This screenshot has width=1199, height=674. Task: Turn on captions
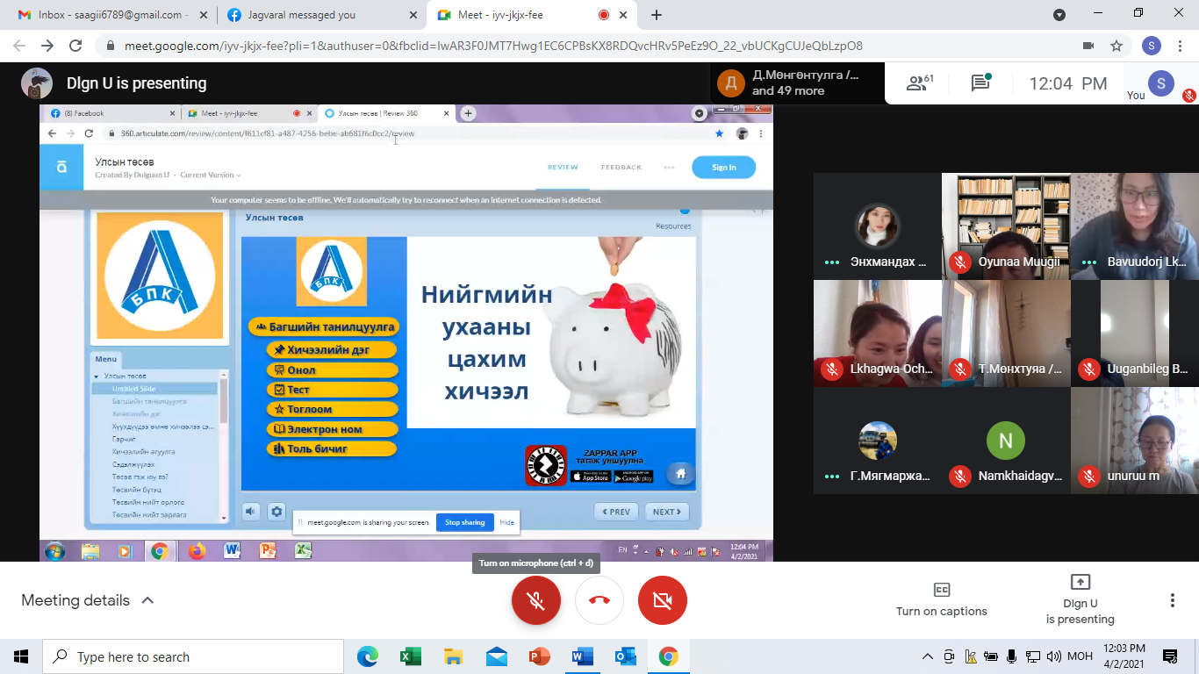[x=942, y=599]
